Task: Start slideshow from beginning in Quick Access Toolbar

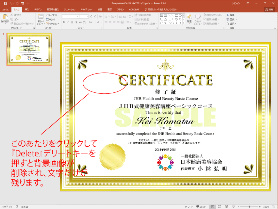Action: 23,3
